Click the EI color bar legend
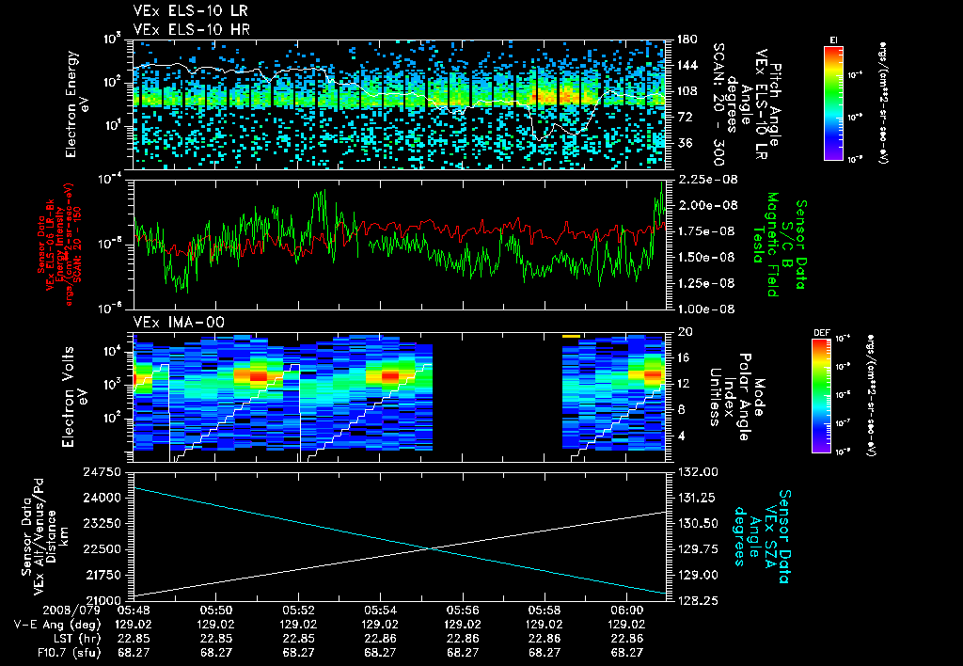Viewport: 963px width, 666px height. coord(833,103)
